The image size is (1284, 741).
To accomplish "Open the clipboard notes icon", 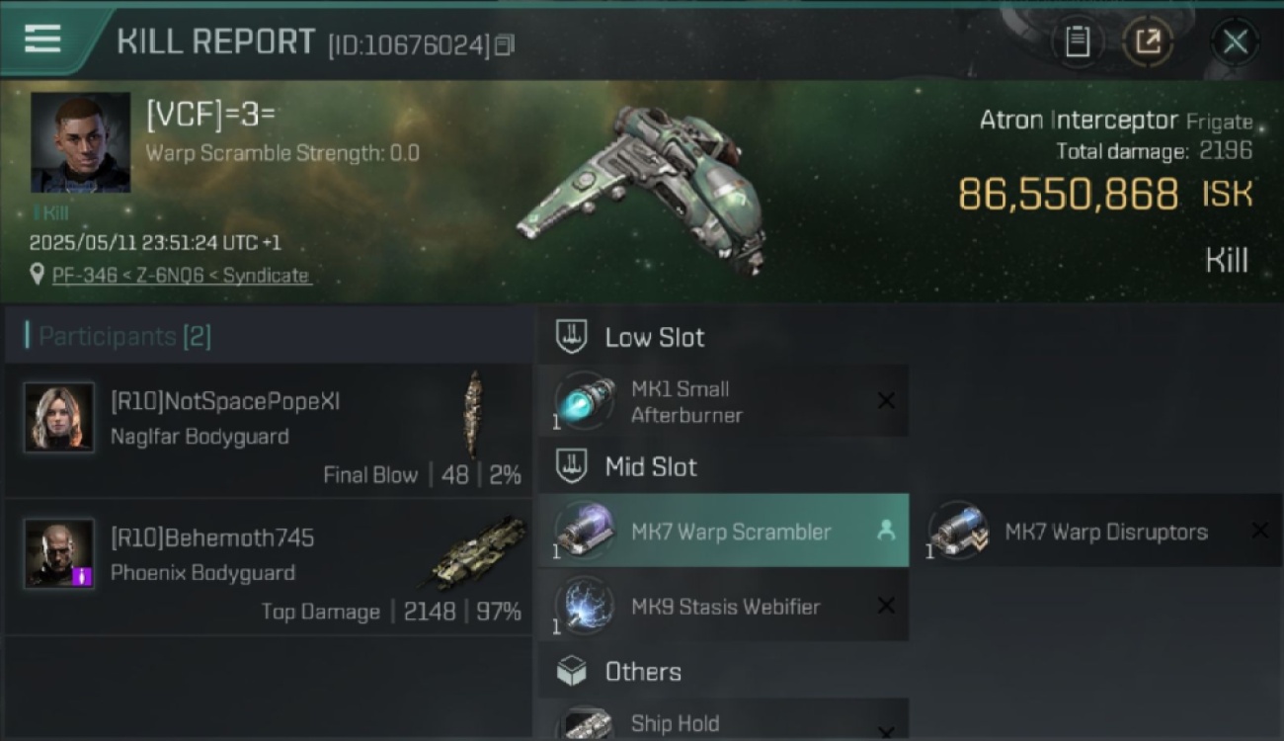I will (x=1077, y=41).
